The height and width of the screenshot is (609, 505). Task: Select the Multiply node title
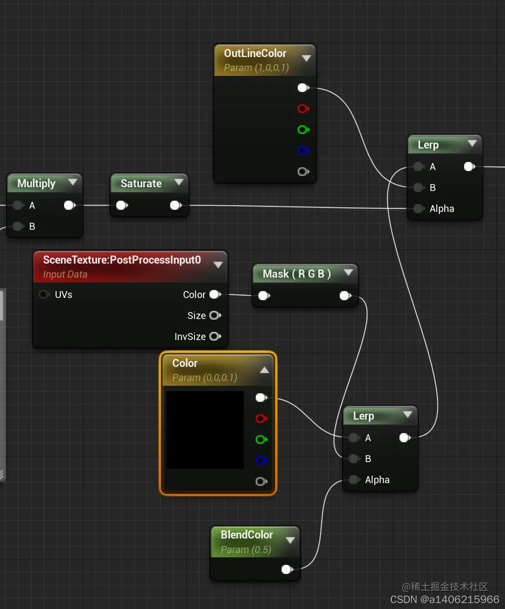pos(37,183)
